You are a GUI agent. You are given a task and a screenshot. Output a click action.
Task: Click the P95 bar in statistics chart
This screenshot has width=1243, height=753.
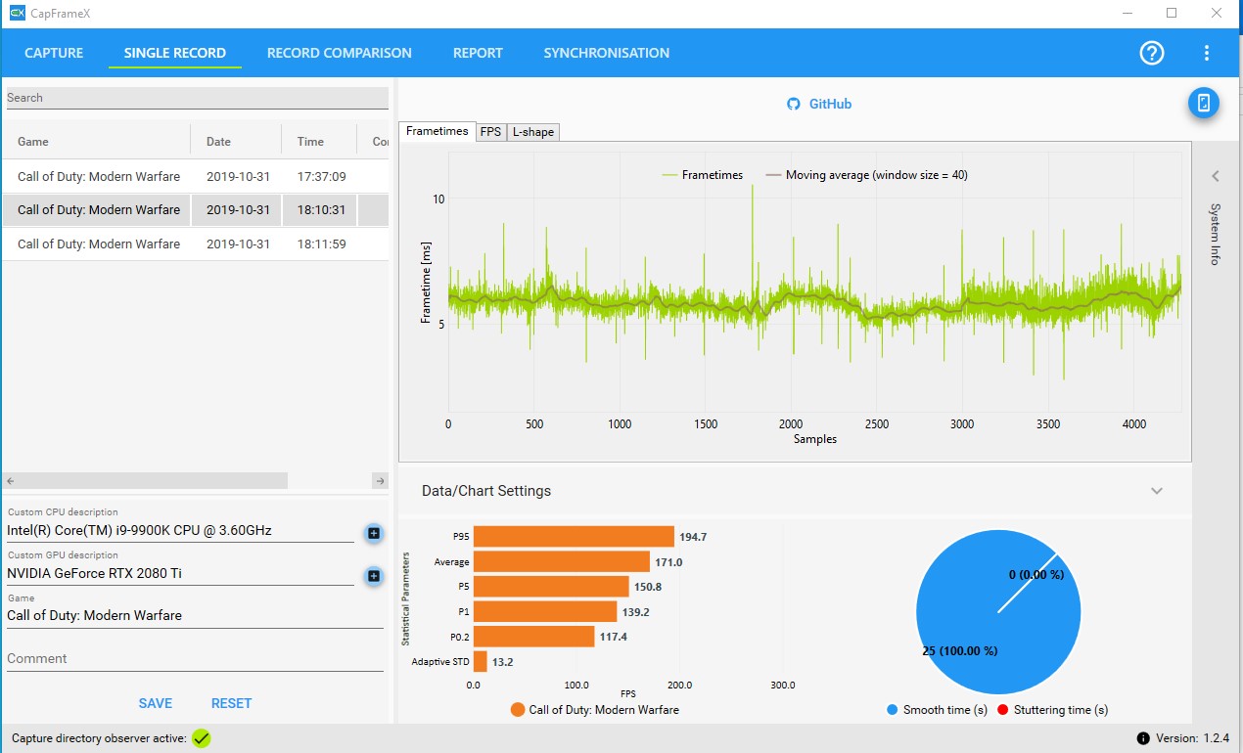[x=574, y=537]
